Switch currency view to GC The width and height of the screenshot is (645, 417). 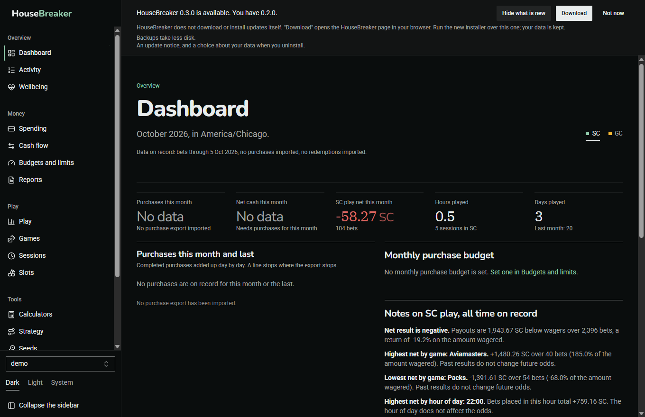(x=615, y=134)
